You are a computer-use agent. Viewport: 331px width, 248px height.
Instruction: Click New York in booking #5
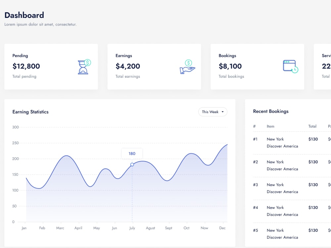coord(275,230)
